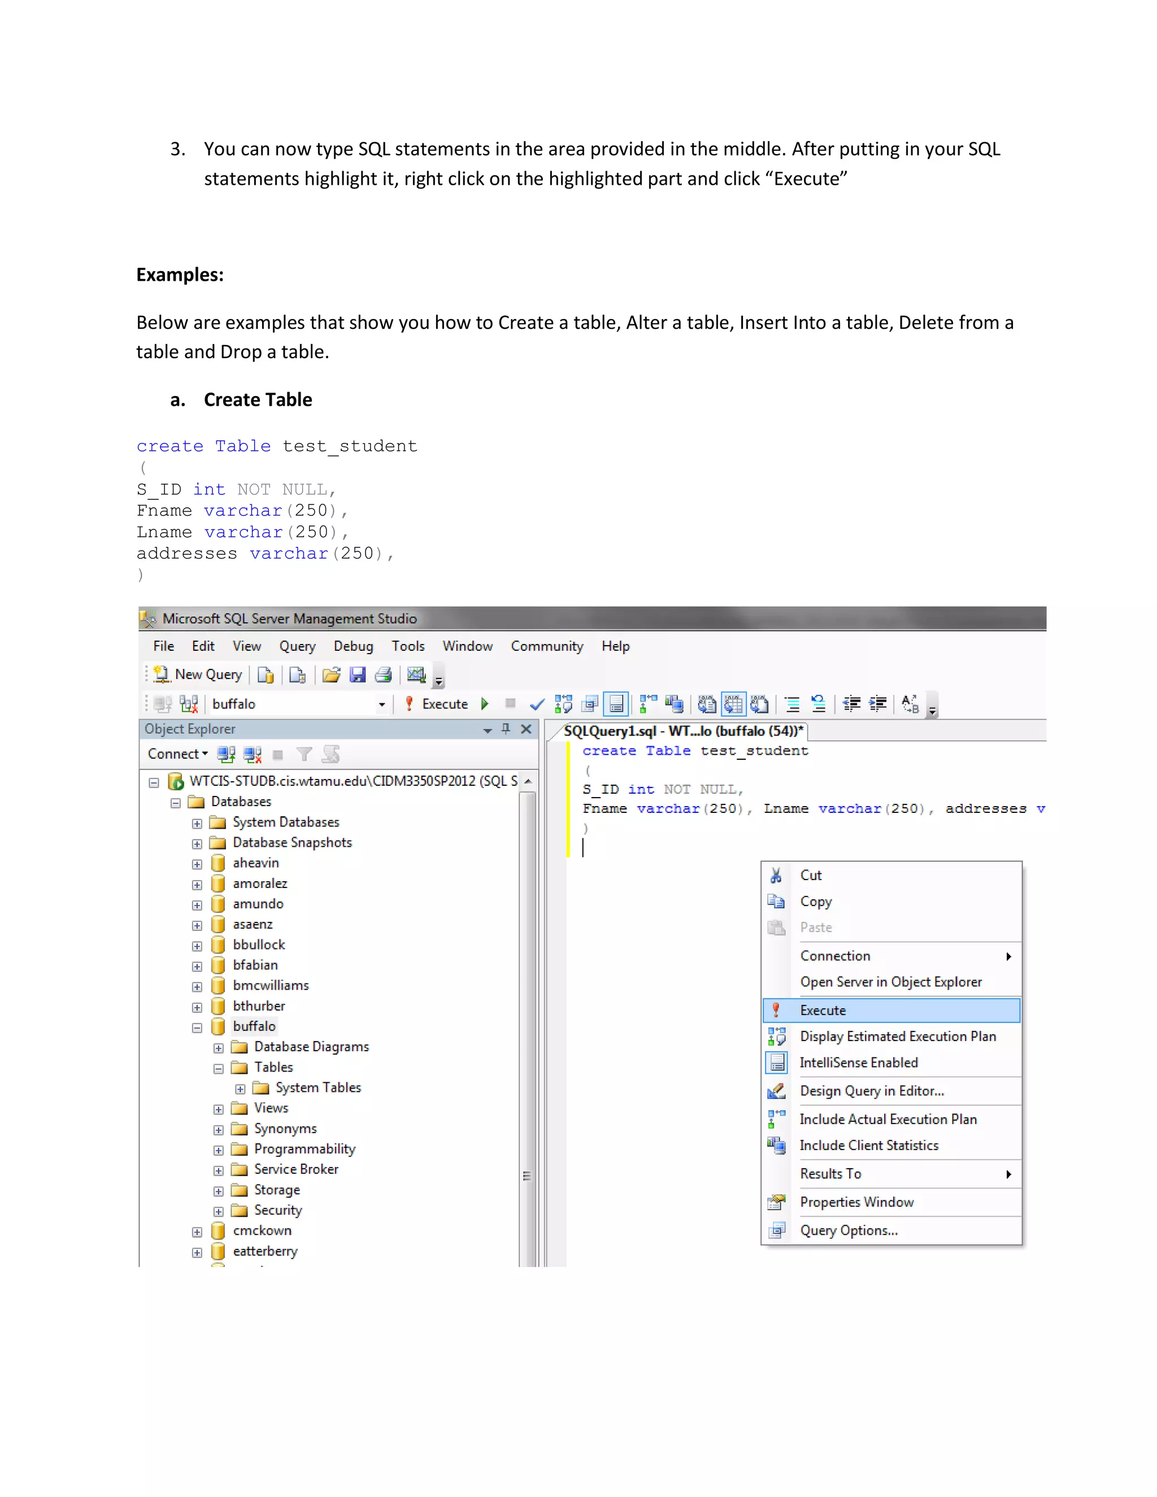Screen dimensions: 1157x1497
Task: Click the Database Engine Query icon beside New Query
Action: pos(266,675)
